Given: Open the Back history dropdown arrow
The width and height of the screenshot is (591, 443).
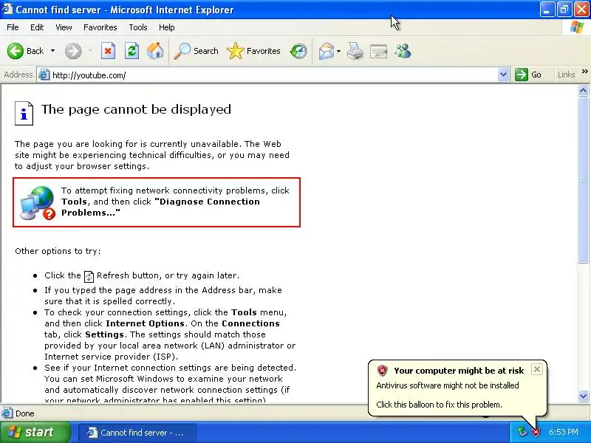Looking at the screenshot, I should (52, 51).
